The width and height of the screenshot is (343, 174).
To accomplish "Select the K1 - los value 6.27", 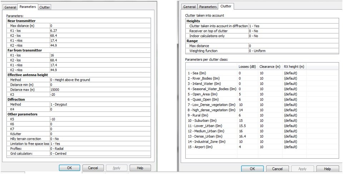I will point(99,31).
